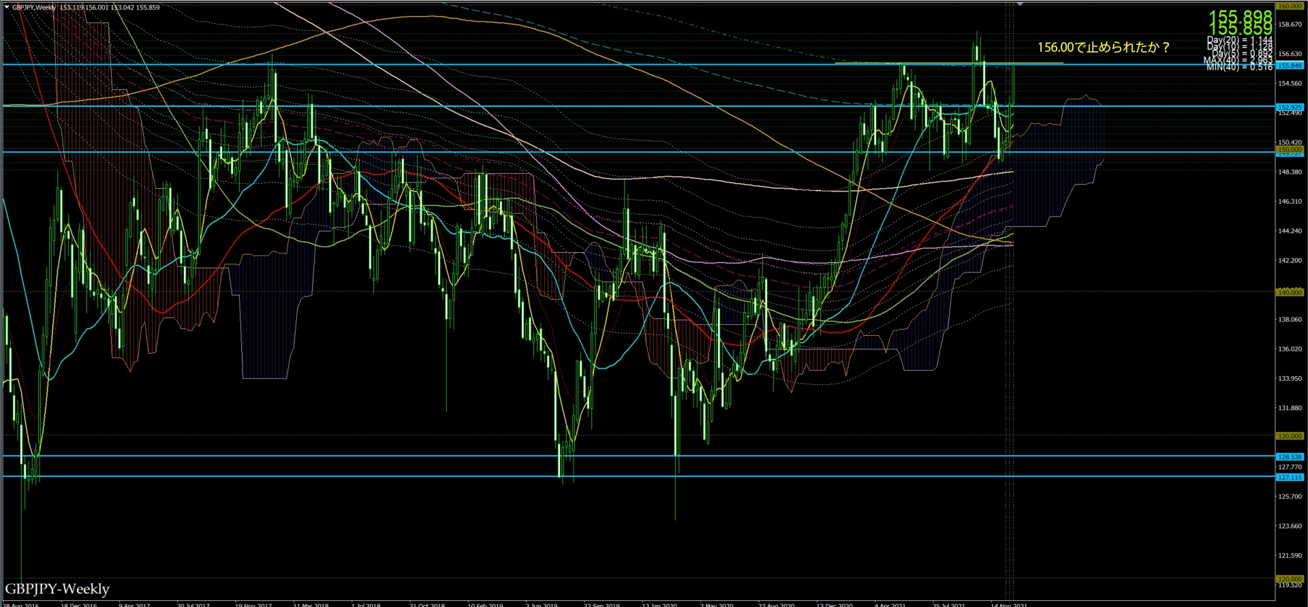Click the '1 Jul 2018' date axis label
The height and width of the screenshot is (607, 1308).
366,604
